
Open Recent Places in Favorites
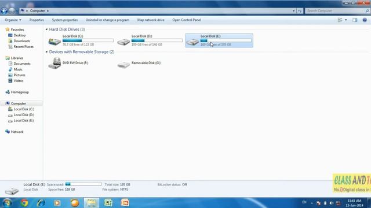pyautogui.click(x=23, y=47)
